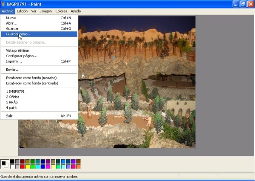Open the Archivo menu
The width and height of the screenshot is (255, 181).
(7, 11)
